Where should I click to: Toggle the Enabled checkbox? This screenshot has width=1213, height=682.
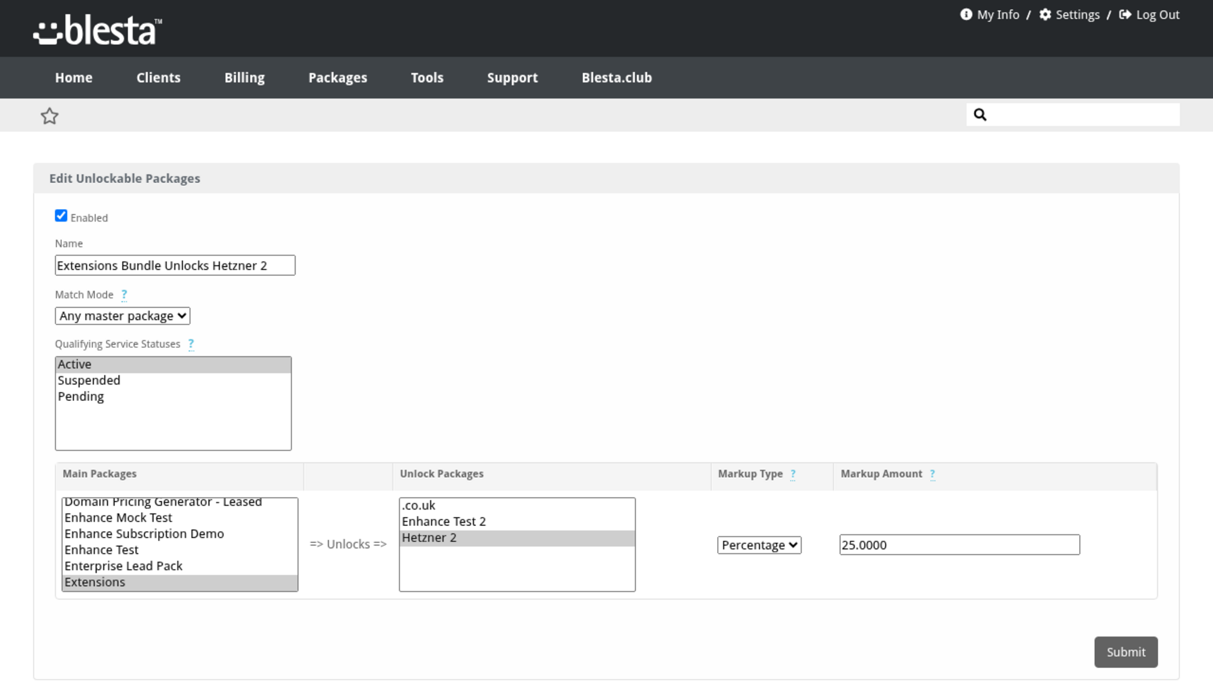(x=61, y=216)
